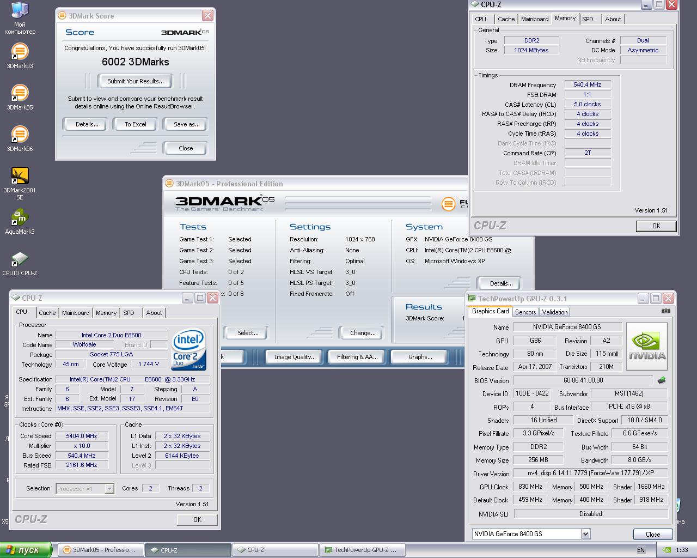Click the BIOS save chip icon in GPU-Z

tap(662, 380)
